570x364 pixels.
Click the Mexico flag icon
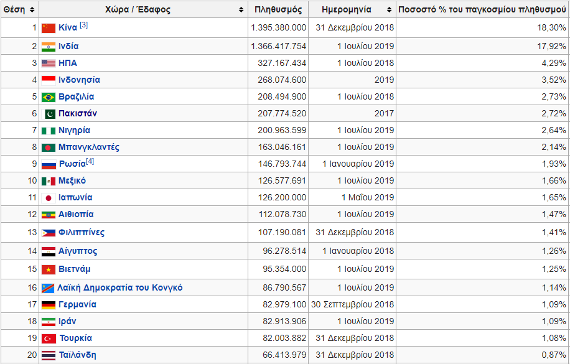point(49,181)
